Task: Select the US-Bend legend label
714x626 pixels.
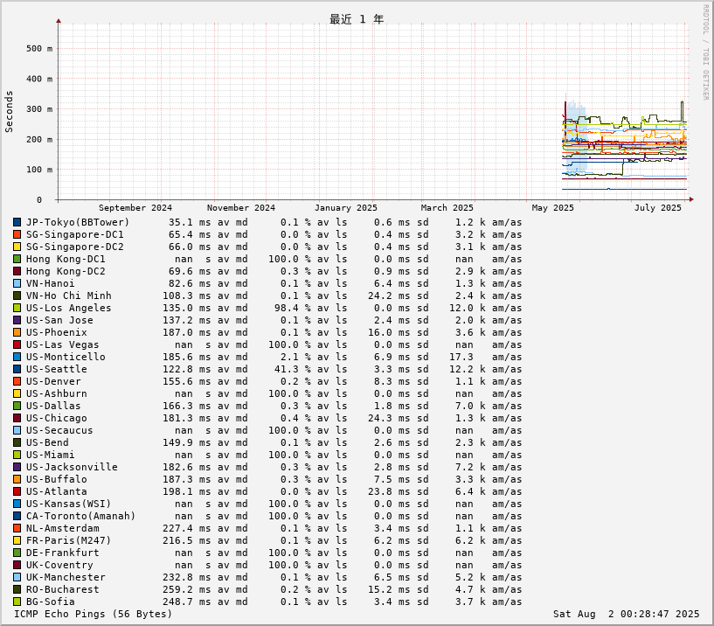Action: (x=47, y=443)
